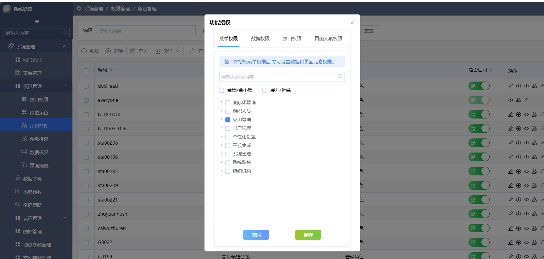Click the search magnifier icon in 功能授权 dialog
The width and height of the screenshot is (544, 259).
coord(341,77)
